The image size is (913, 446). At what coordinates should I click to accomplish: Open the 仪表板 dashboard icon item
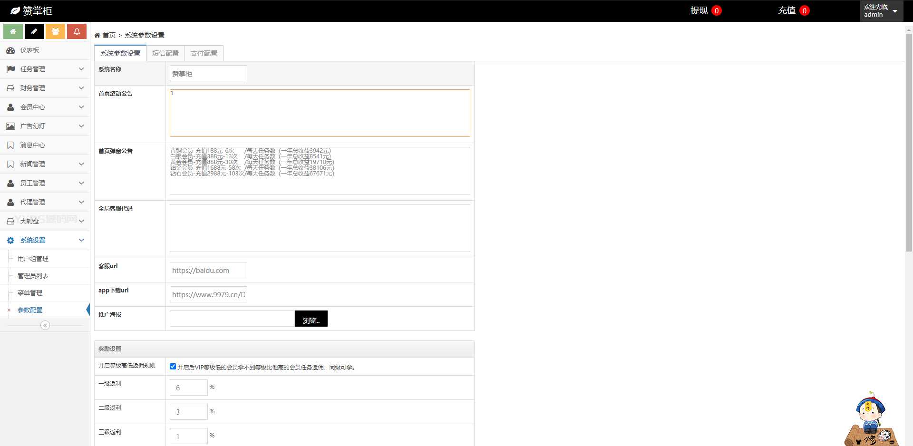pyautogui.click(x=10, y=50)
